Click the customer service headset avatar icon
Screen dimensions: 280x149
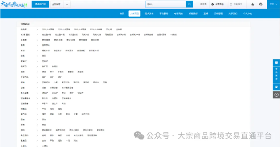(x=261, y=4)
